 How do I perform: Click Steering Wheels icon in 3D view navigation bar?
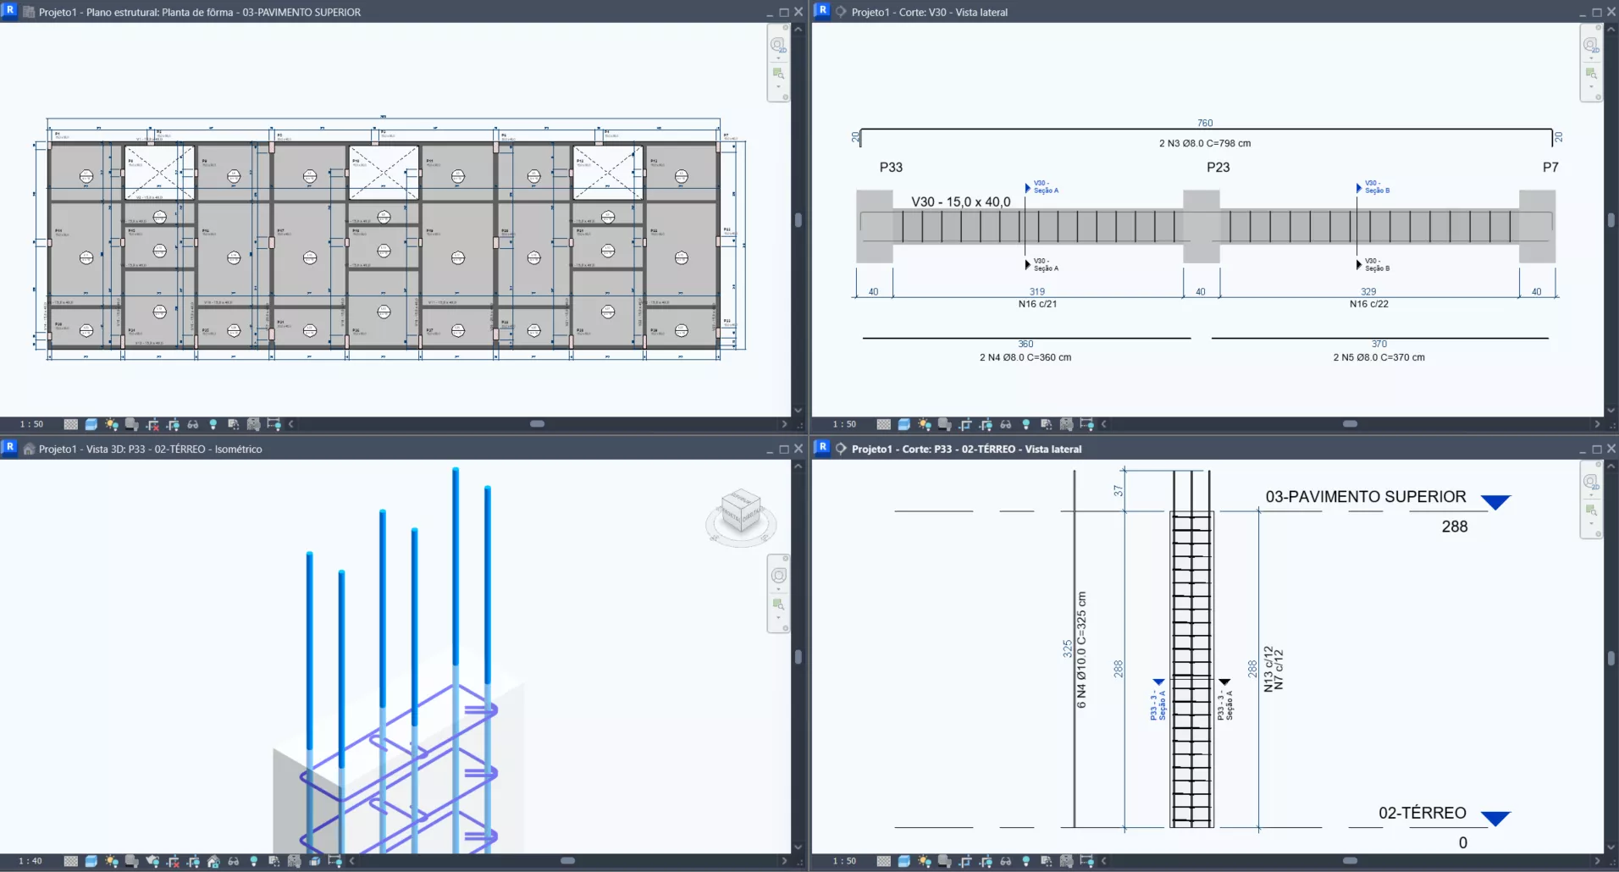tap(778, 576)
